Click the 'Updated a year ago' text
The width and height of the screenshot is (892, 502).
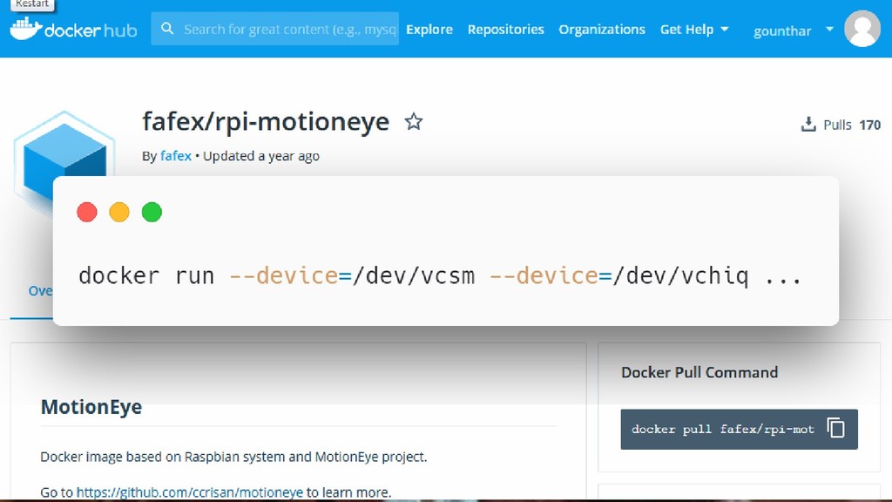tap(261, 156)
